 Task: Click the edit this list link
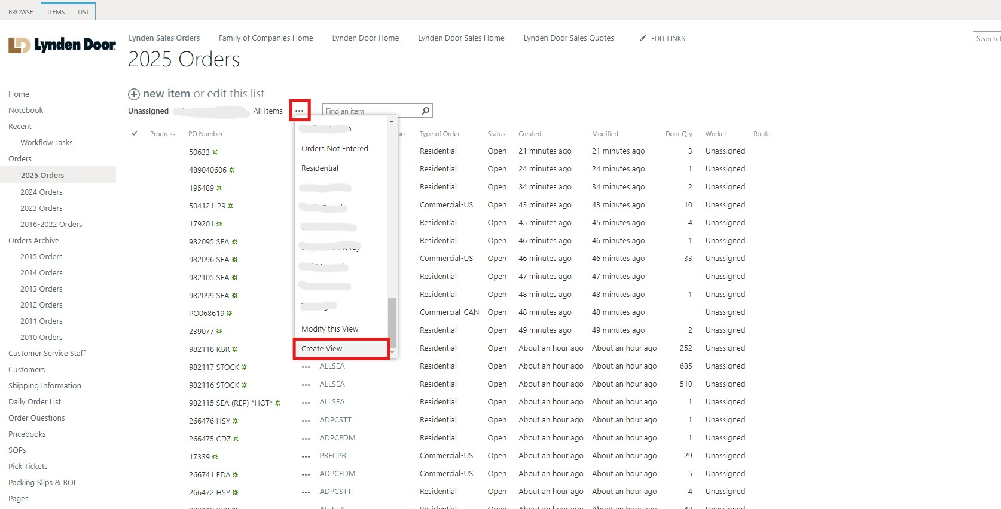(236, 93)
